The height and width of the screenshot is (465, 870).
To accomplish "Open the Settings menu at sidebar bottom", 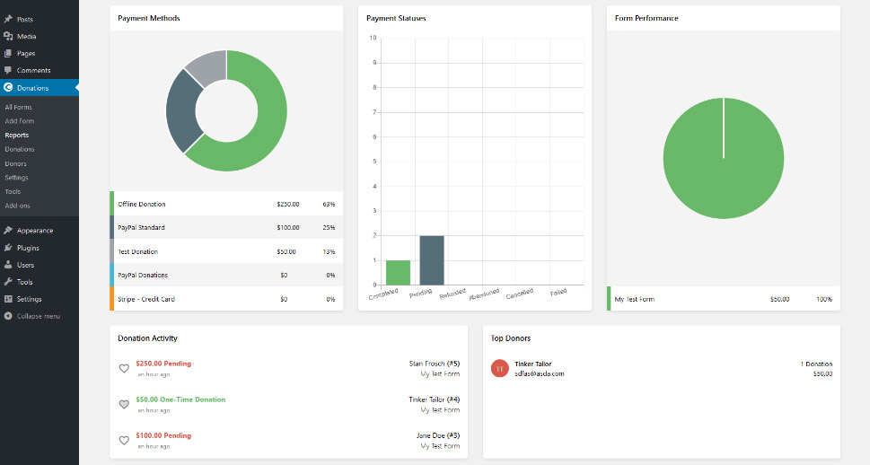I will [29, 299].
